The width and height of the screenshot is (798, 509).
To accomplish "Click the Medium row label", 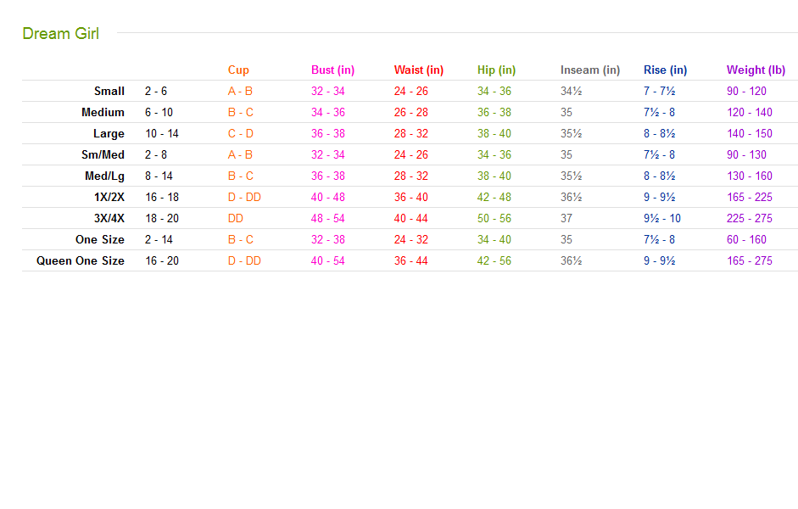I will point(103,113).
